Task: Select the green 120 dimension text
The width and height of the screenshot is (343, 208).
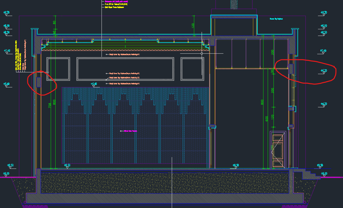Action: (x=193, y=25)
